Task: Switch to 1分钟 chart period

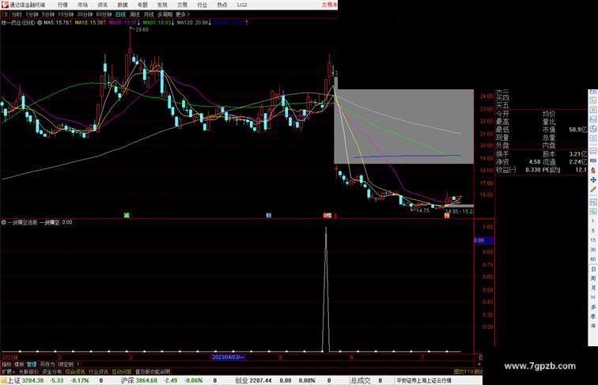Action: click(32, 14)
